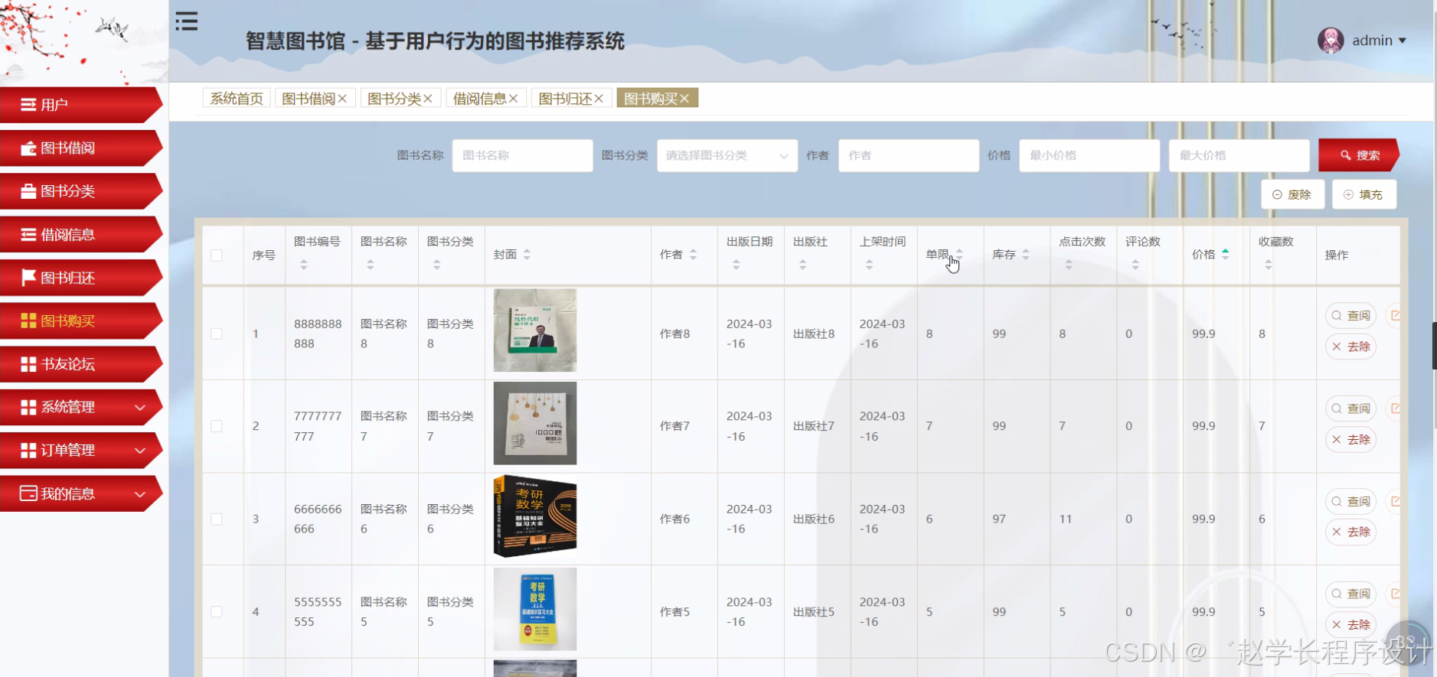Open cover thumbnail of 图书名称8
1437x677 pixels.
tap(535, 330)
